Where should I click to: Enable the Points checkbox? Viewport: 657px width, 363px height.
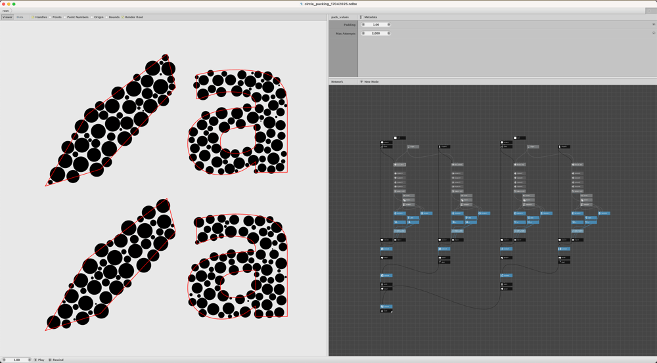[50, 17]
